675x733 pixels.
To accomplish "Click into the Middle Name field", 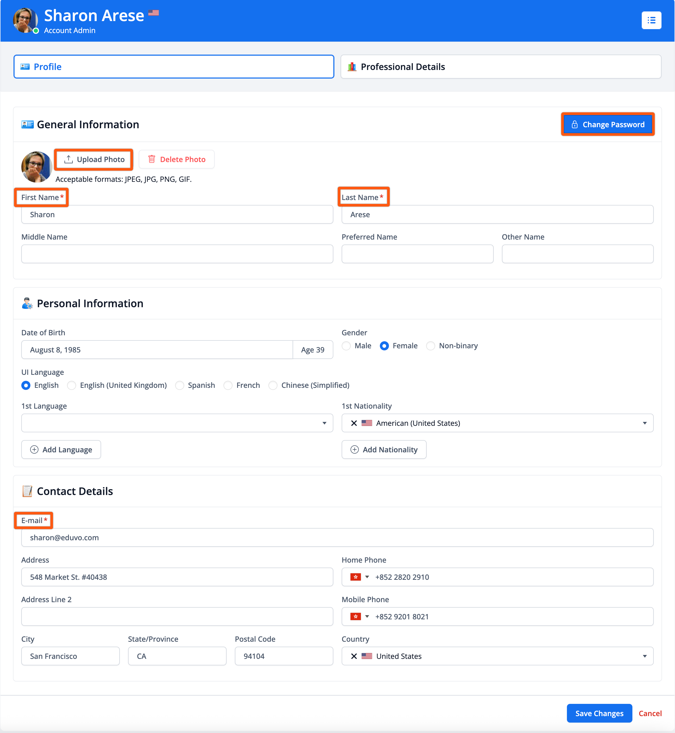I will (x=177, y=254).
